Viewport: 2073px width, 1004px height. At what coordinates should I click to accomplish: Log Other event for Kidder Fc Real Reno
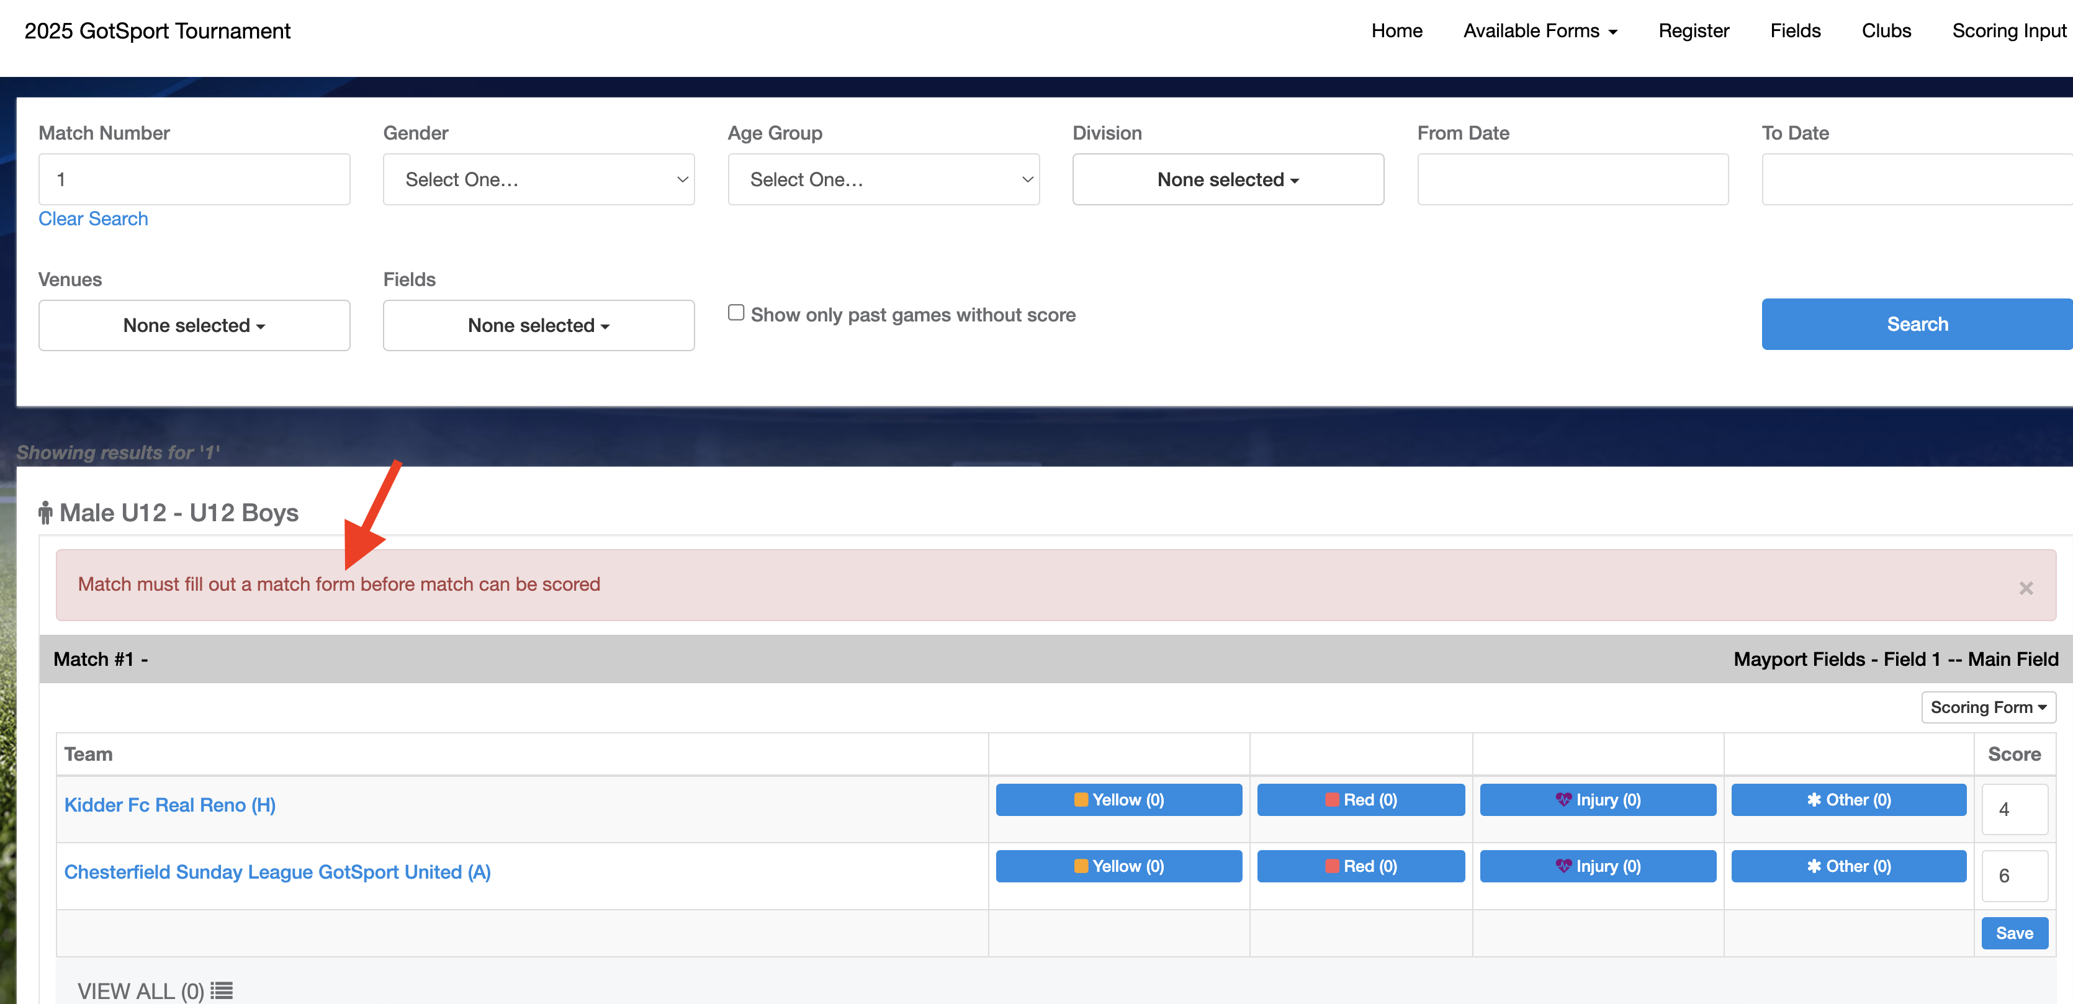click(1848, 800)
